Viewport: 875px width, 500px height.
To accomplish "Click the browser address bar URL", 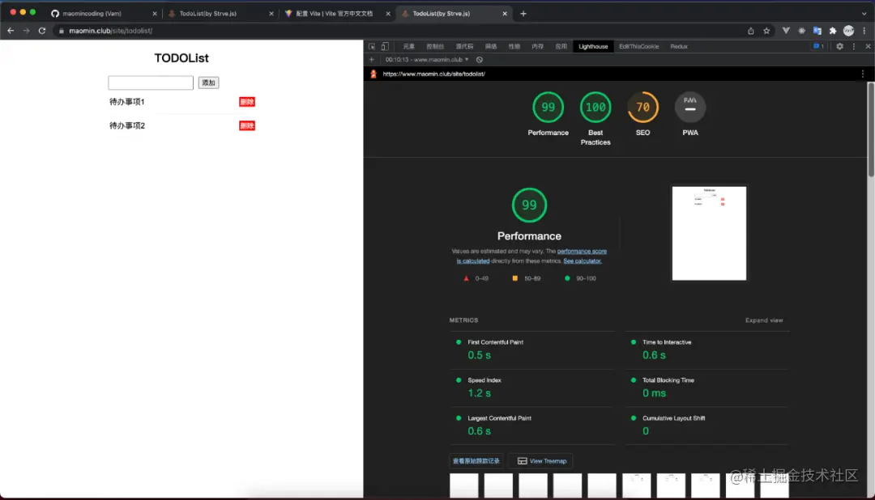I will point(110,31).
